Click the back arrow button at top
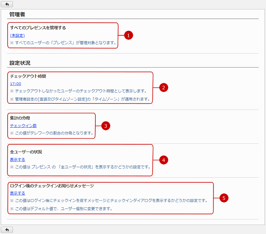 pos(7,4)
